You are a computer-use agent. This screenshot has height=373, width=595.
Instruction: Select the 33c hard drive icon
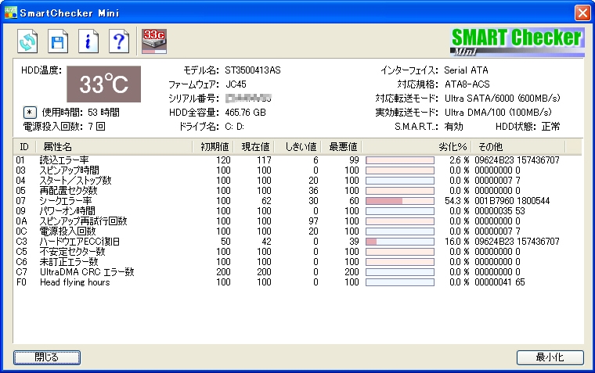coord(155,39)
